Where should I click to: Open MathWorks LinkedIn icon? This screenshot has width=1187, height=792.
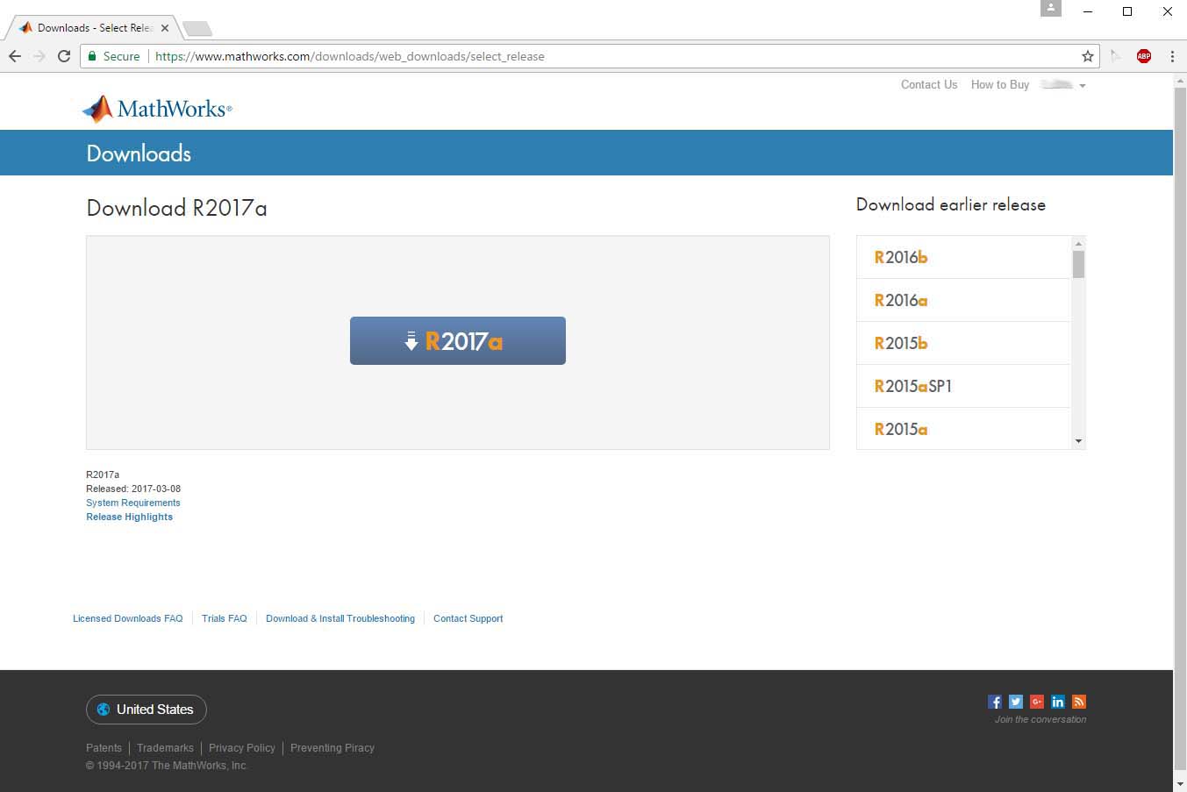pos(1057,702)
